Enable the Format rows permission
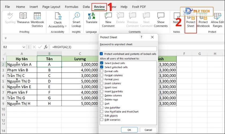 102,79
